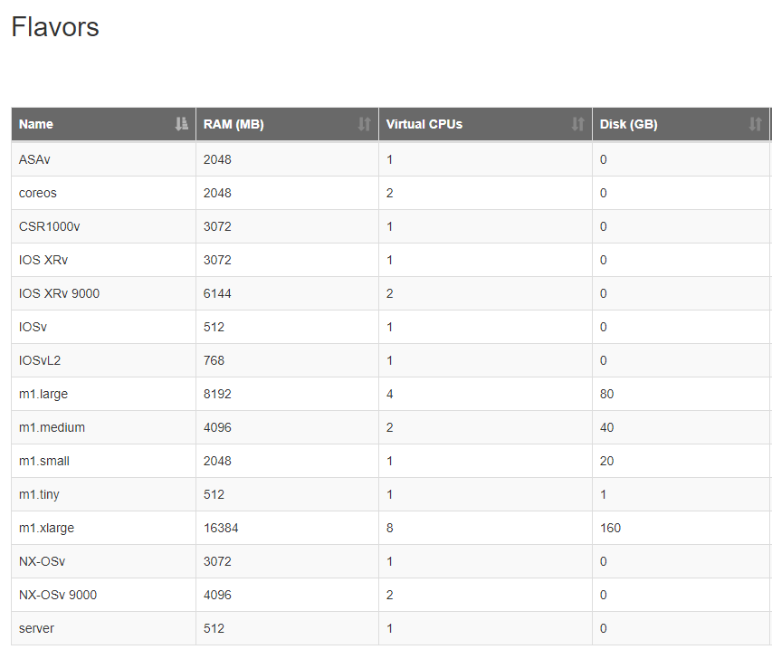
Task: Select the m1.large flavor row
Action: 391,394
